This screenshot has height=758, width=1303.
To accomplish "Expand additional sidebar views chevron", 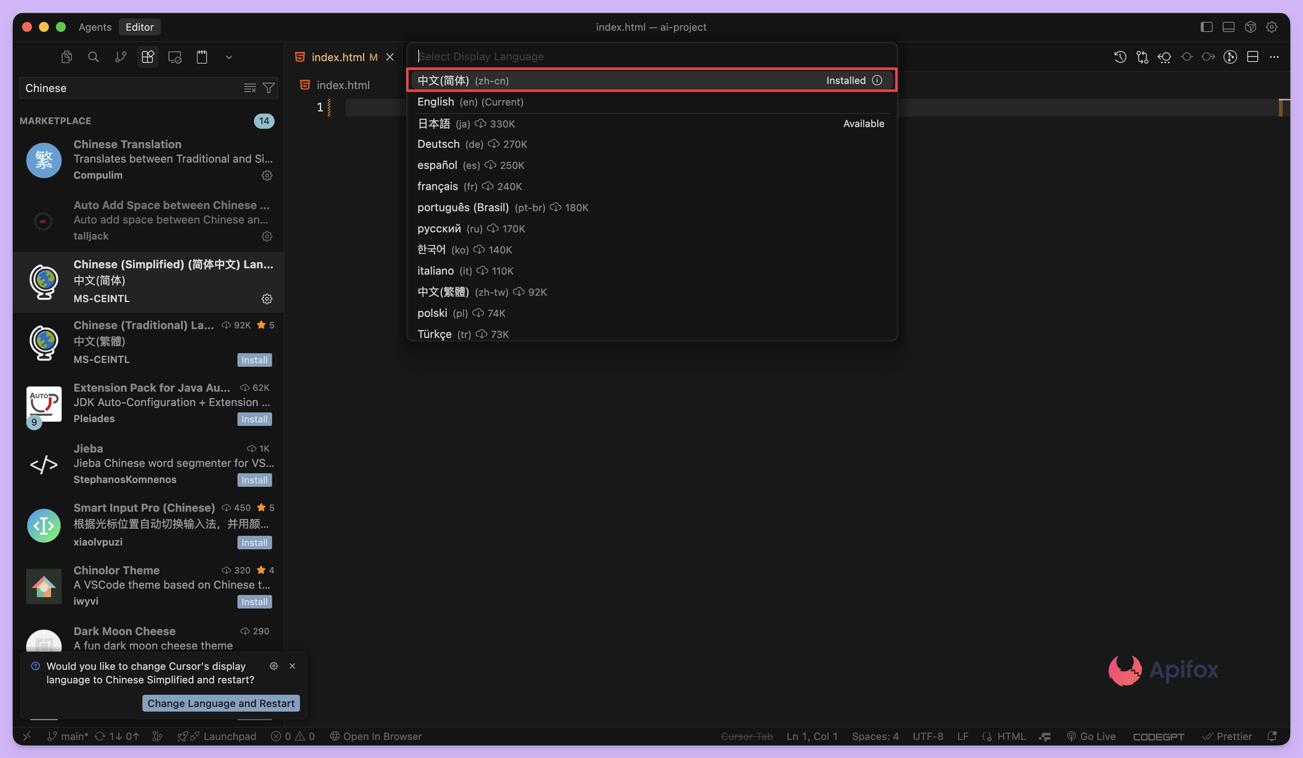I will [x=229, y=57].
